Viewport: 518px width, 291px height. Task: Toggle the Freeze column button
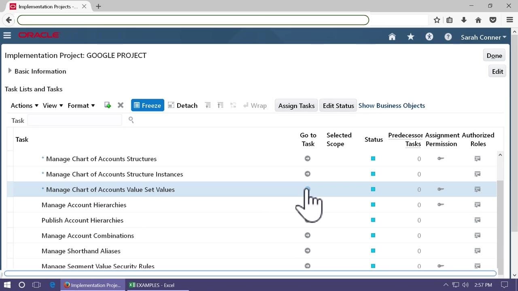147,105
